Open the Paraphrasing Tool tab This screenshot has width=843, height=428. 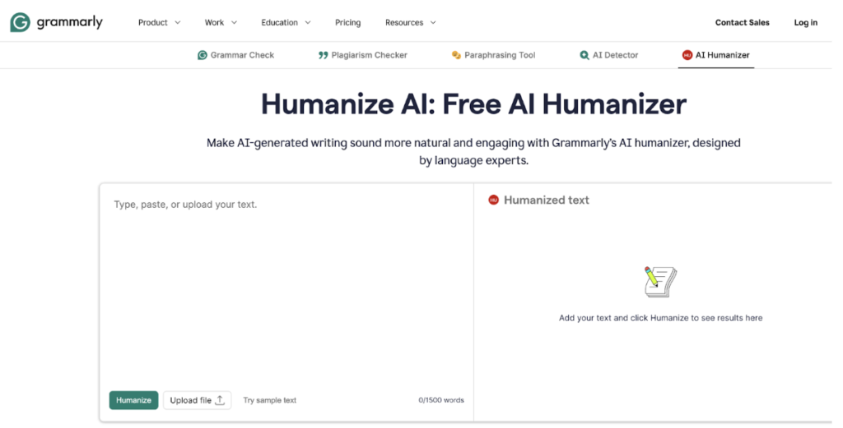tap(499, 55)
